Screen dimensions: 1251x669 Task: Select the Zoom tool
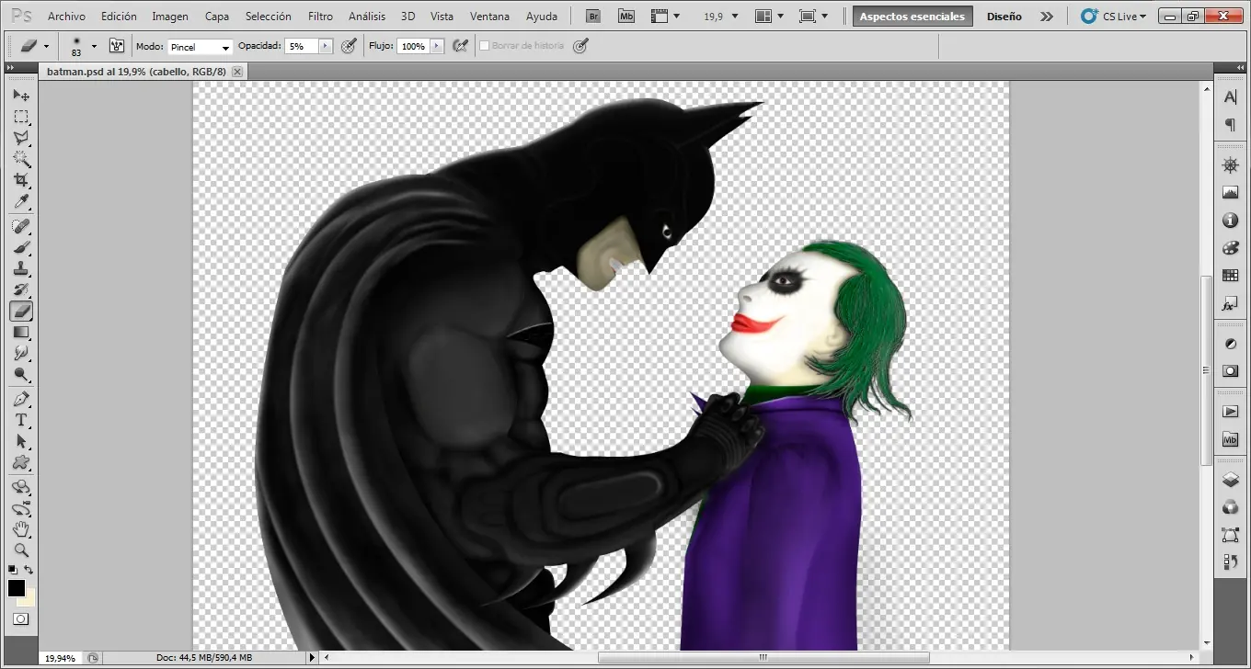[21, 551]
